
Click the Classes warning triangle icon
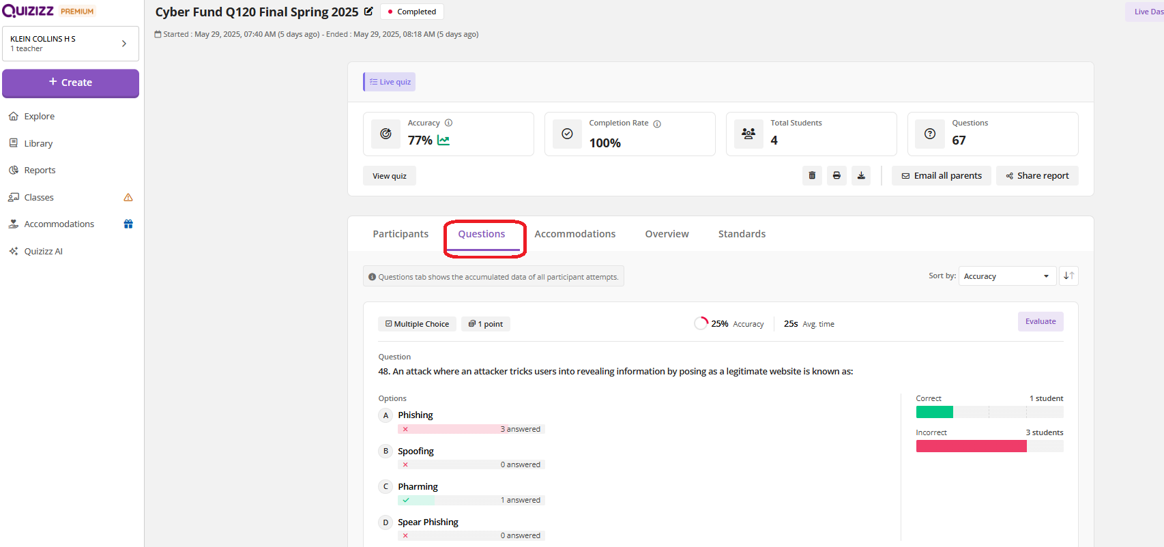[128, 198]
